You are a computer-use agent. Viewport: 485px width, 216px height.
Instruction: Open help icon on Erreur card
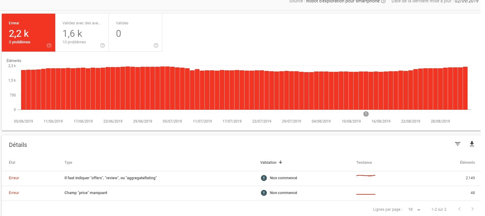pyautogui.click(x=49, y=45)
